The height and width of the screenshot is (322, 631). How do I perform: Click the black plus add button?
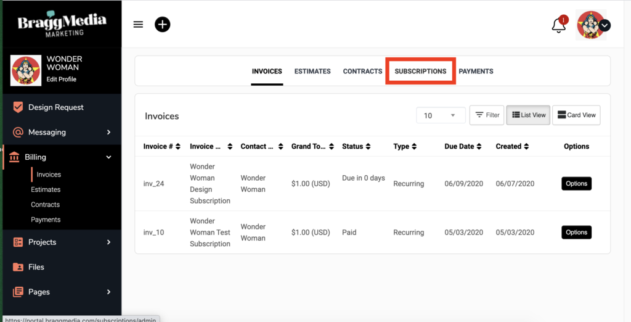pos(162,24)
